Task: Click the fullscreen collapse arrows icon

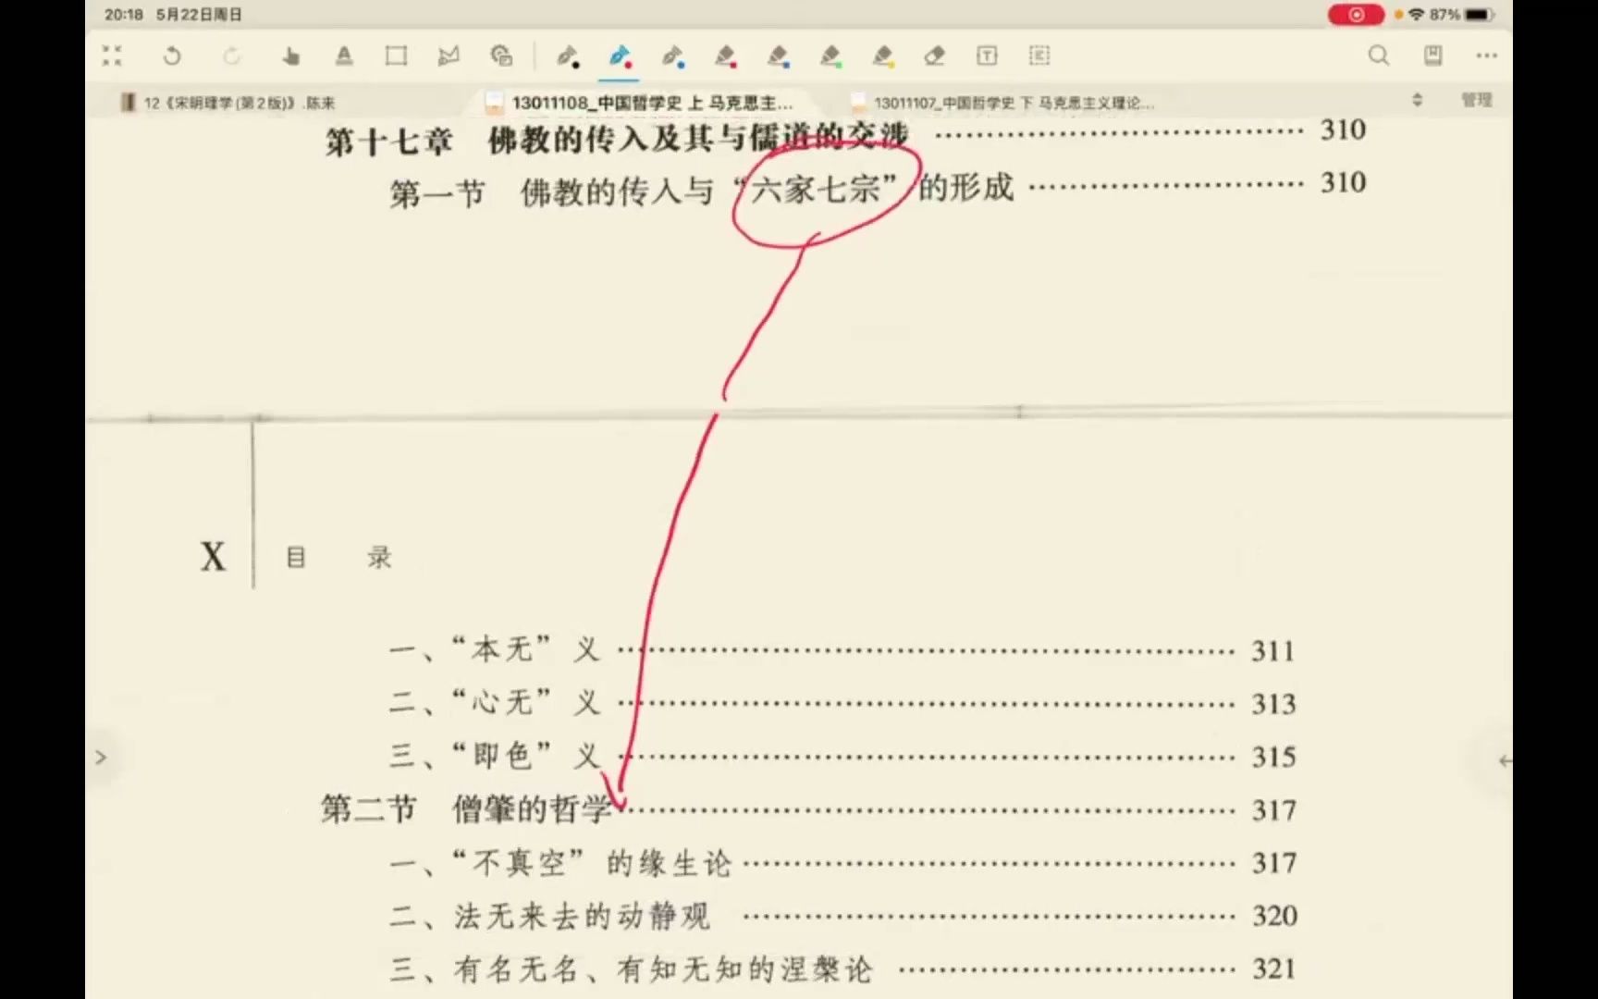Action: pos(112,56)
